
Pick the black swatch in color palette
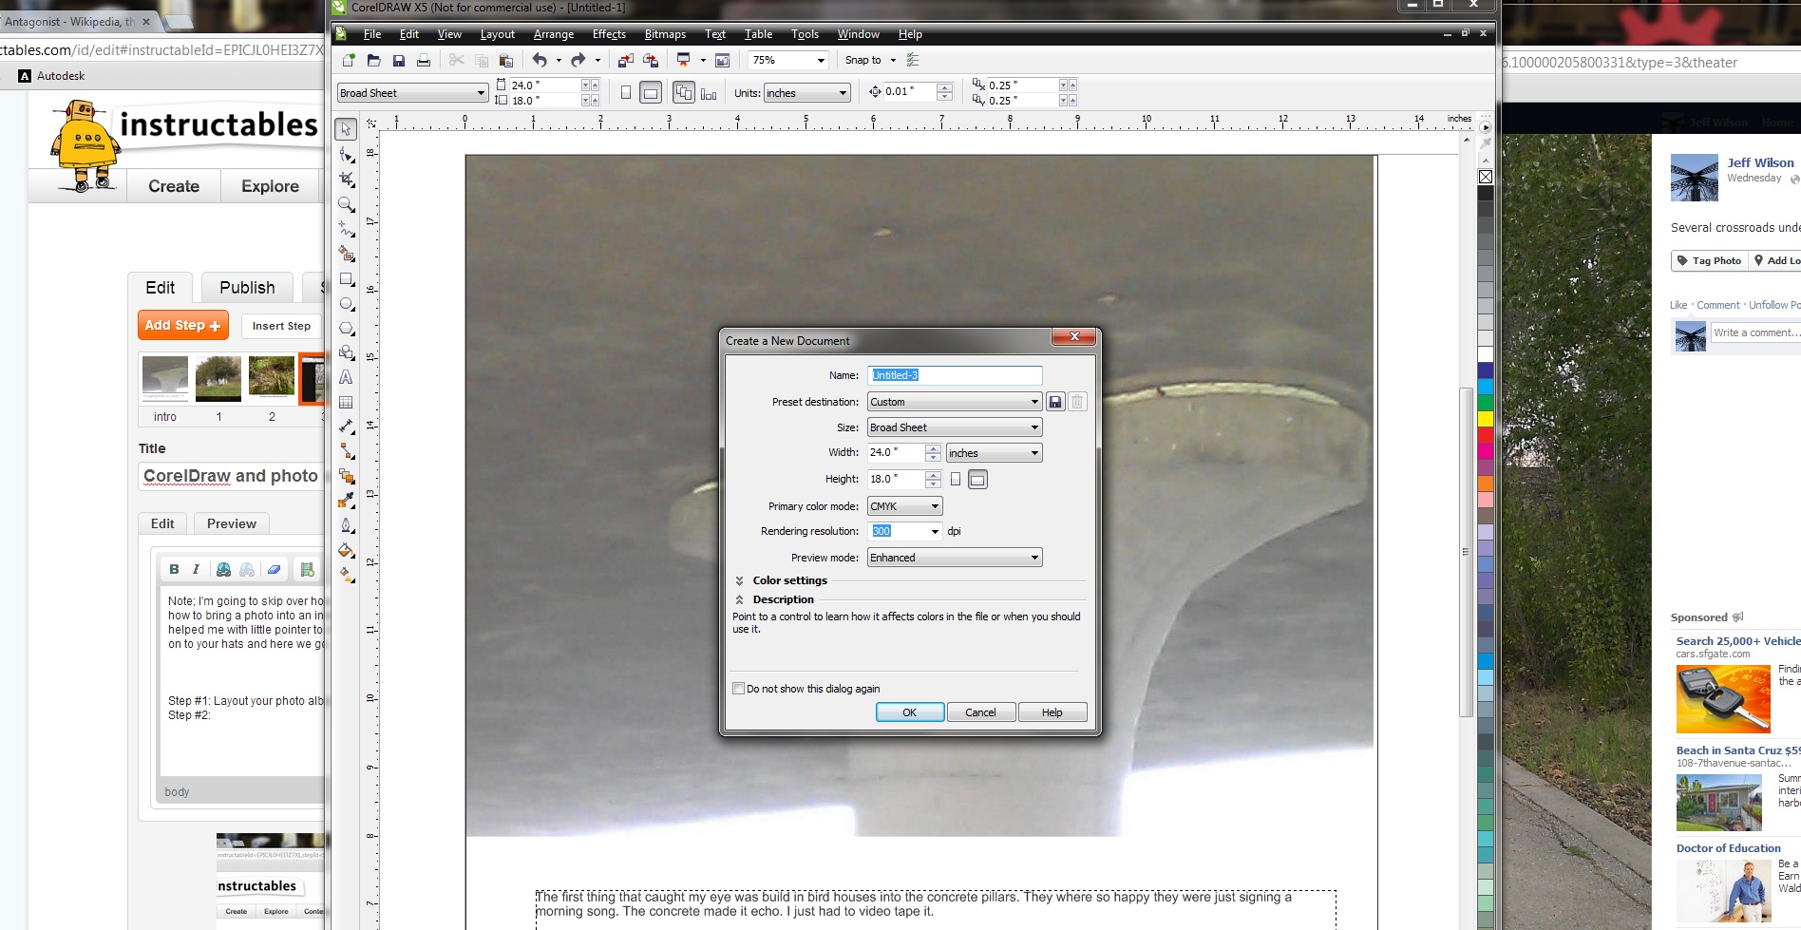point(1486,193)
